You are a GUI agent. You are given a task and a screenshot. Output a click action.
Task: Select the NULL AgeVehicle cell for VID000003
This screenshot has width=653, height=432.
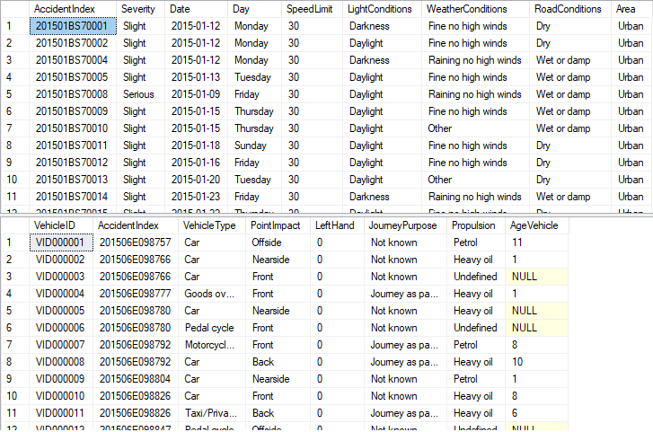[536, 277]
